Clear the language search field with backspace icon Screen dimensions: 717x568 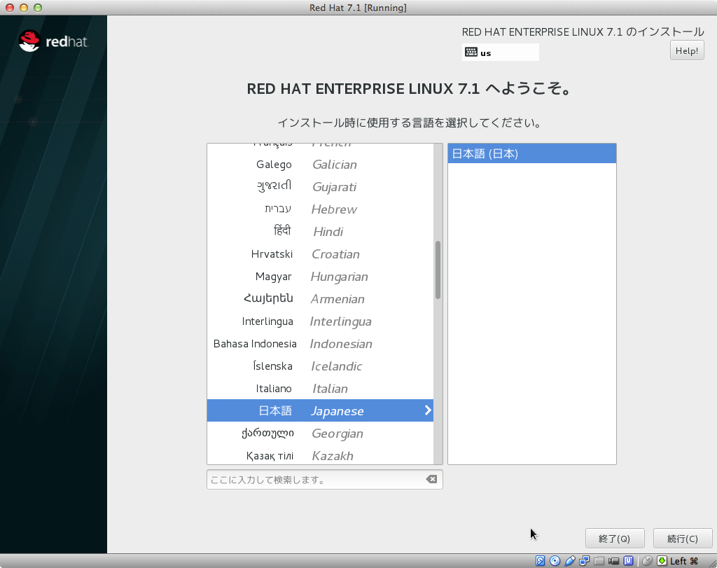pos(431,479)
